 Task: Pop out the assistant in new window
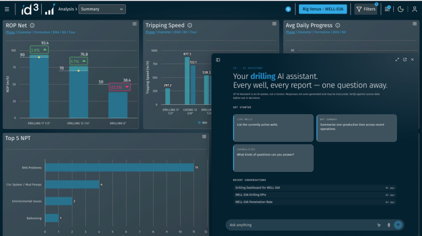pos(405,59)
